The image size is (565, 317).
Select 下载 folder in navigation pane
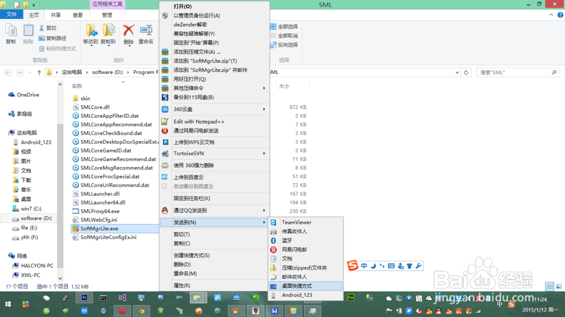tap(22, 180)
